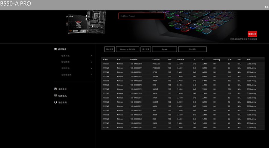This screenshot has height=148, width=269.
Task: Select the 3900XT CPU cell
Action: [x=155, y=76]
